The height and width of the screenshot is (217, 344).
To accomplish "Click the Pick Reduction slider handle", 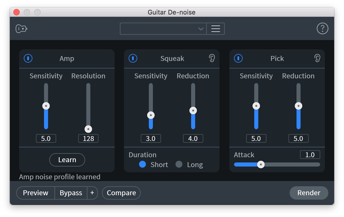I will [298, 106].
